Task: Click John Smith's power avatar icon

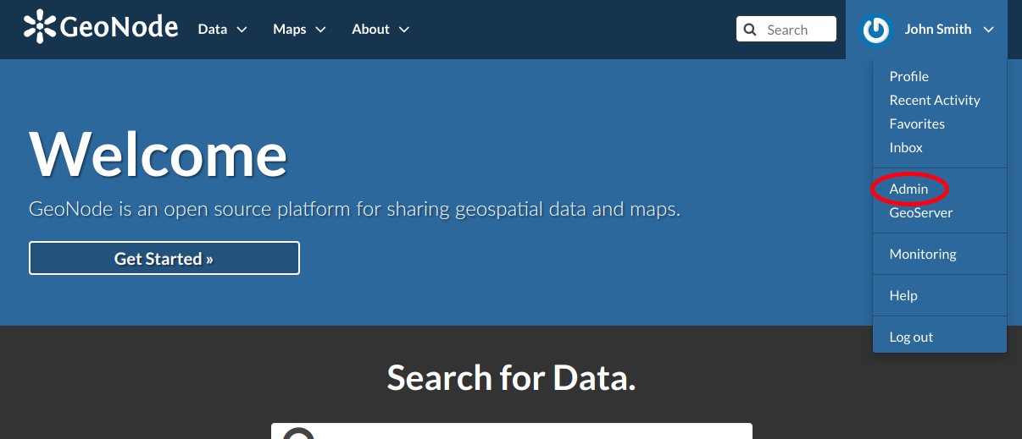Action: click(x=875, y=30)
